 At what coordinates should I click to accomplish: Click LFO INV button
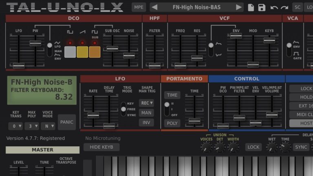coord(146,123)
